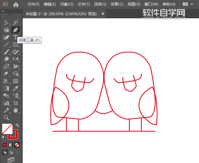The width and height of the screenshot is (199, 163).
Task: Select the Mesh tool
Action: [x=16, y=81]
